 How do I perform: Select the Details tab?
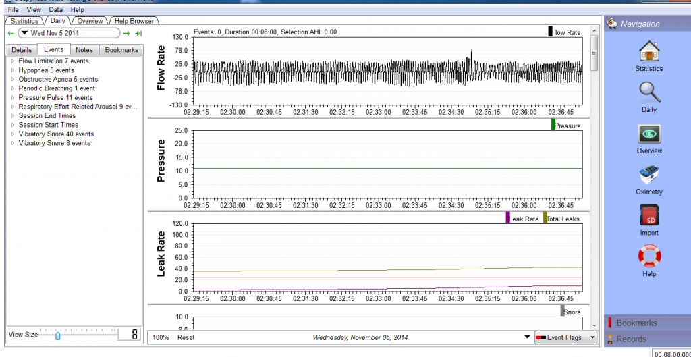[22, 50]
